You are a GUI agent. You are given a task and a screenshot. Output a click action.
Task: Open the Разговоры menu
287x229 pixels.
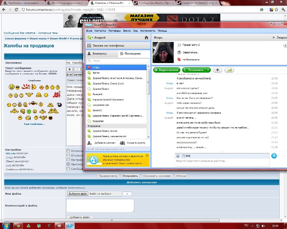114,31
